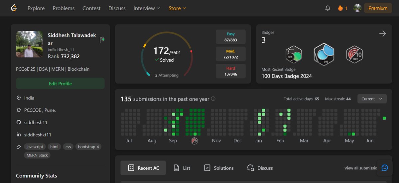Screen dimensions: 399x183
Task: Check the streak fire icon
Action: [340, 8]
